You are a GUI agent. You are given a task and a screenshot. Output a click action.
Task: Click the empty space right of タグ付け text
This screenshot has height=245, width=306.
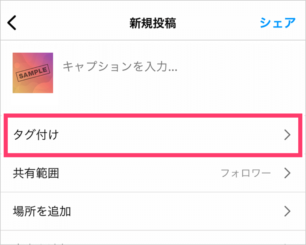point(168,135)
